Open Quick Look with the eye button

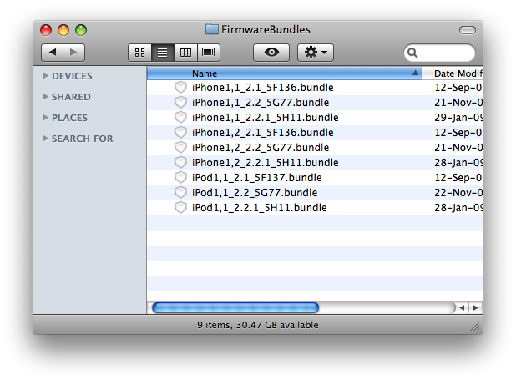(x=271, y=53)
